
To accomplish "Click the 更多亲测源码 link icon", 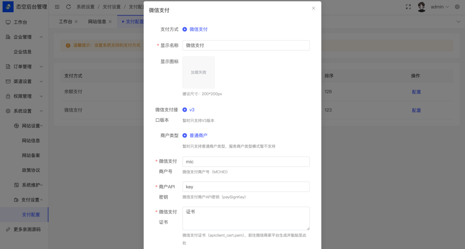I will tap(8, 229).
